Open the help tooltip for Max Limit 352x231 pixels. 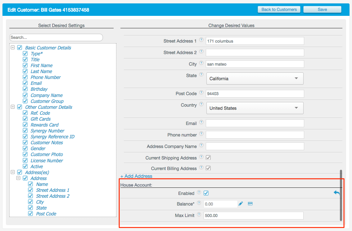point(199,214)
